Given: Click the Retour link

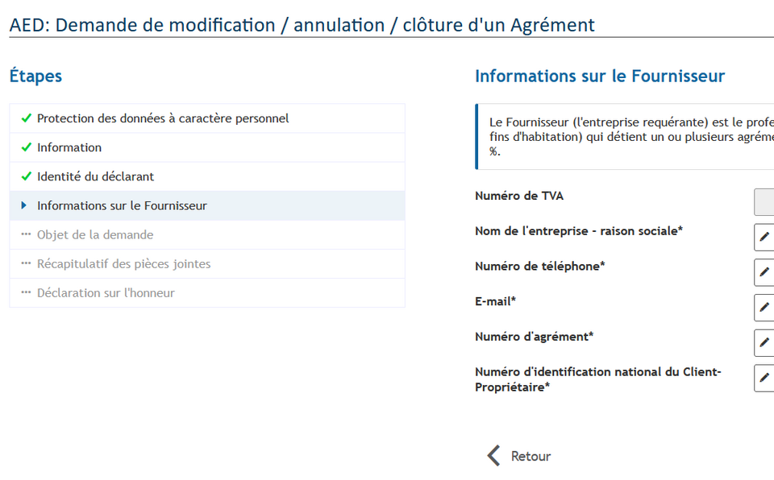Looking at the screenshot, I should (x=531, y=457).
